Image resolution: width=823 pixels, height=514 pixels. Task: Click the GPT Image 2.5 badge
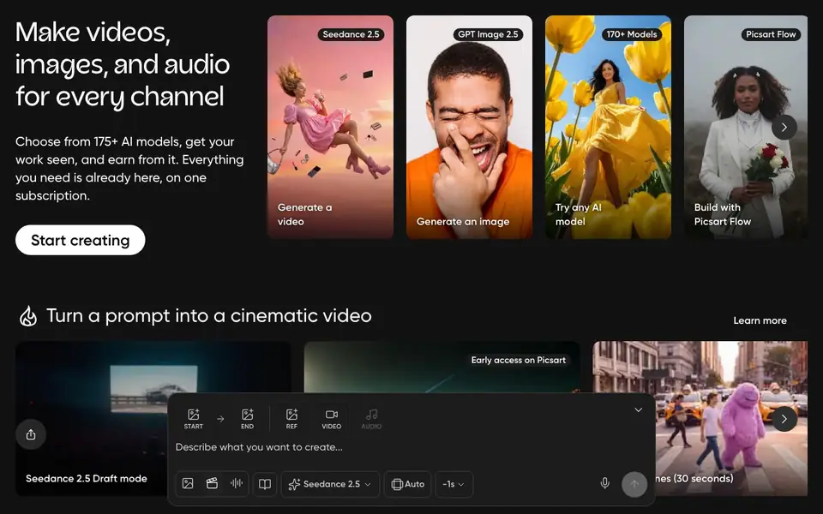[488, 34]
